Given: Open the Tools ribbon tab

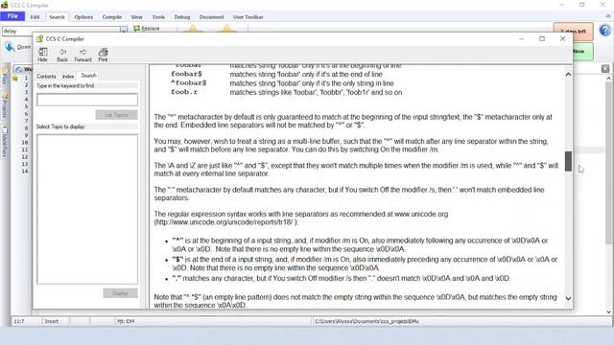Looking at the screenshot, I should [x=158, y=17].
